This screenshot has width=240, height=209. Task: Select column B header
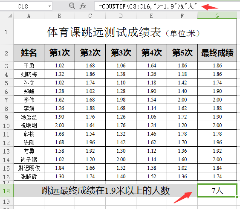(x=60, y=16)
